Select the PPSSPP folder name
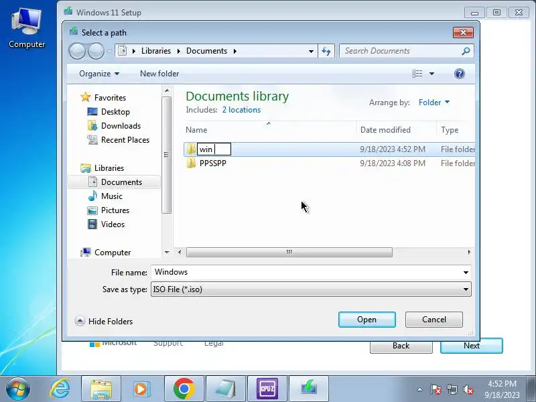Viewport: 536px width, 402px height. 212,163
